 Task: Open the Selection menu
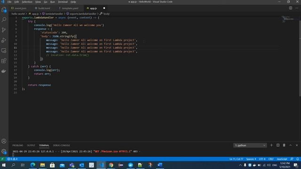27,2
